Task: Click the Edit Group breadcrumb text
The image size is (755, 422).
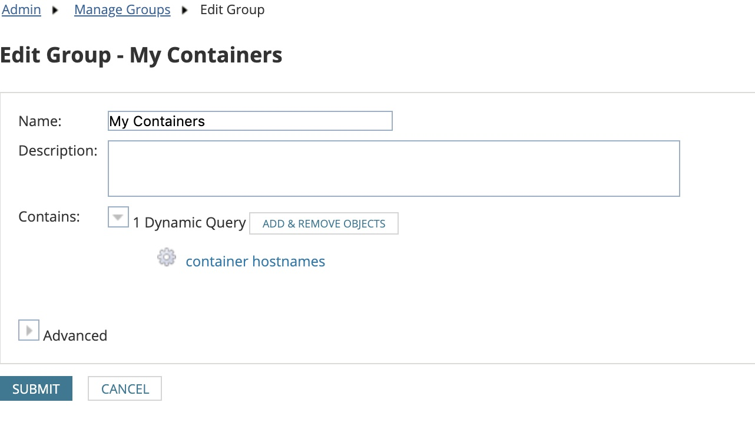Action: tap(232, 10)
